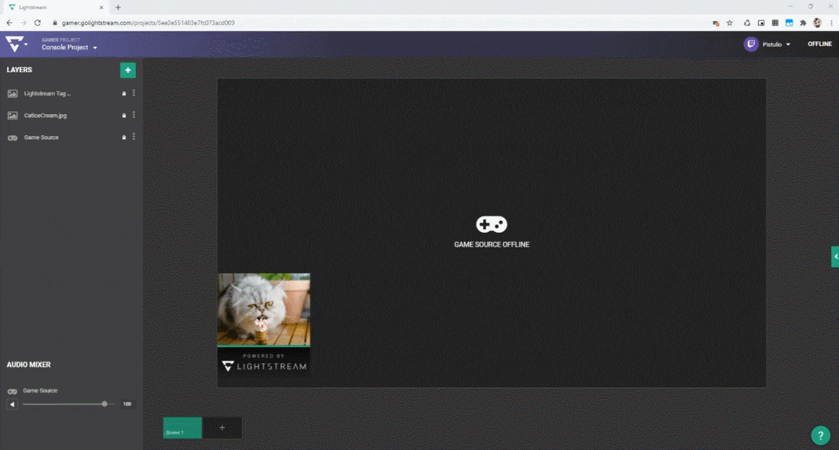The width and height of the screenshot is (839, 450).
Task: Add a new scene with the plus button
Action: [222, 428]
